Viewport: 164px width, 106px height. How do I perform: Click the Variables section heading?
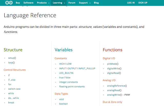pyautogui.click(x=64, y=50)
